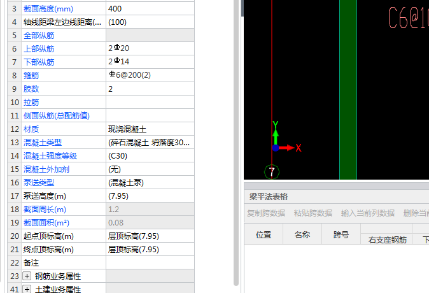Click the C6@ annotation in drawing
429x293 pixels.
tap(408, 18)
